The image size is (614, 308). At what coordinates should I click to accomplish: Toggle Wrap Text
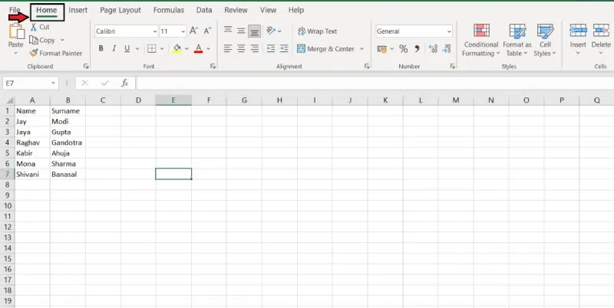point(317,31)
